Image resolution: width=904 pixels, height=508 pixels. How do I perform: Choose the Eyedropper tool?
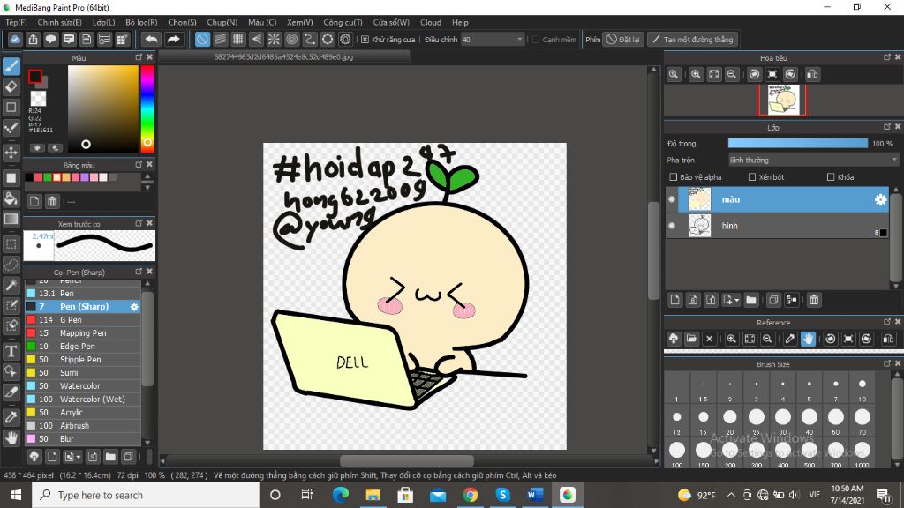pyautogui.click(x=11, y=417)
